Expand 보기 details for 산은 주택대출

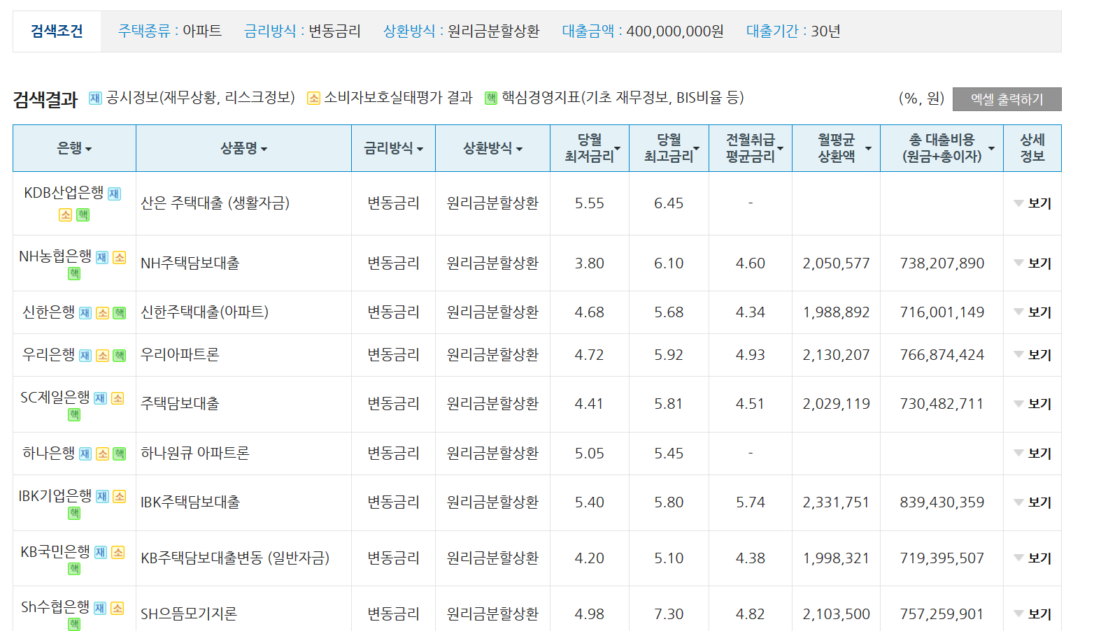click(1032, 203)
